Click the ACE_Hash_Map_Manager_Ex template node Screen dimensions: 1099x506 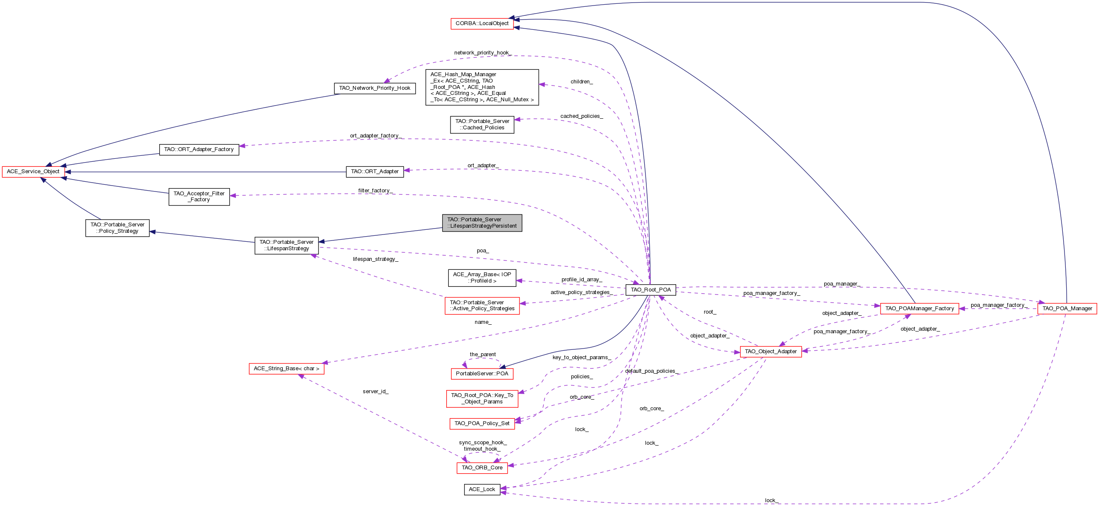[x=482, y=87]
